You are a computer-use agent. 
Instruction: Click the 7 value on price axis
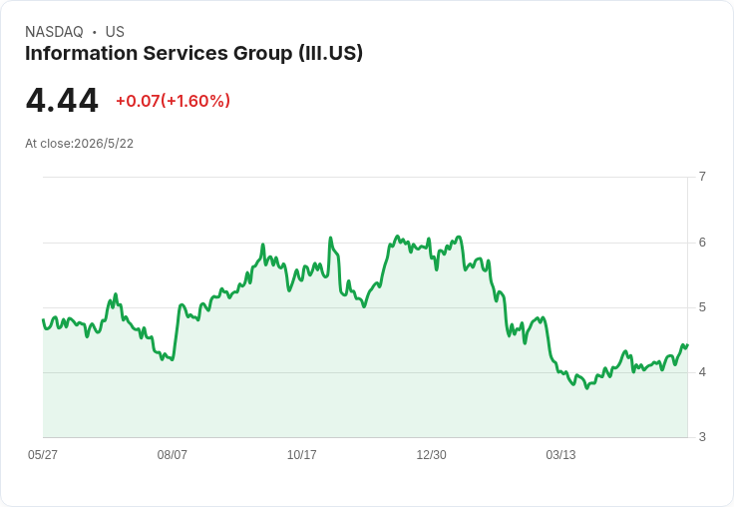point(702,177)
